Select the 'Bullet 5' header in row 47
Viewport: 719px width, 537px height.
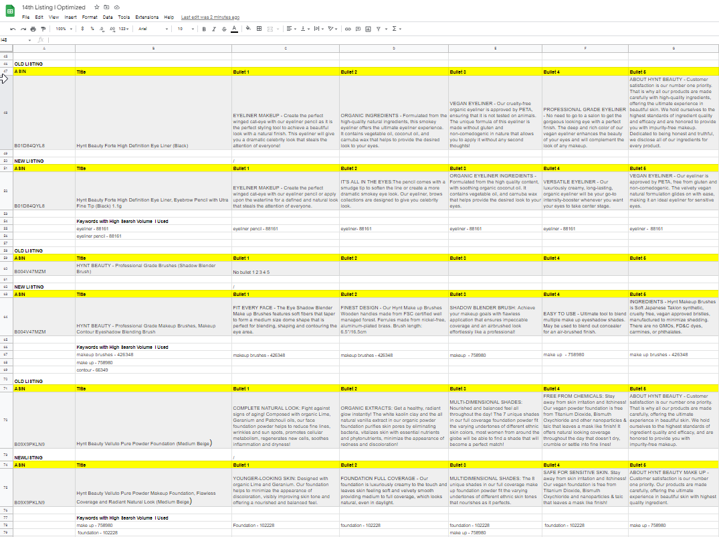(x=673, y=72)
